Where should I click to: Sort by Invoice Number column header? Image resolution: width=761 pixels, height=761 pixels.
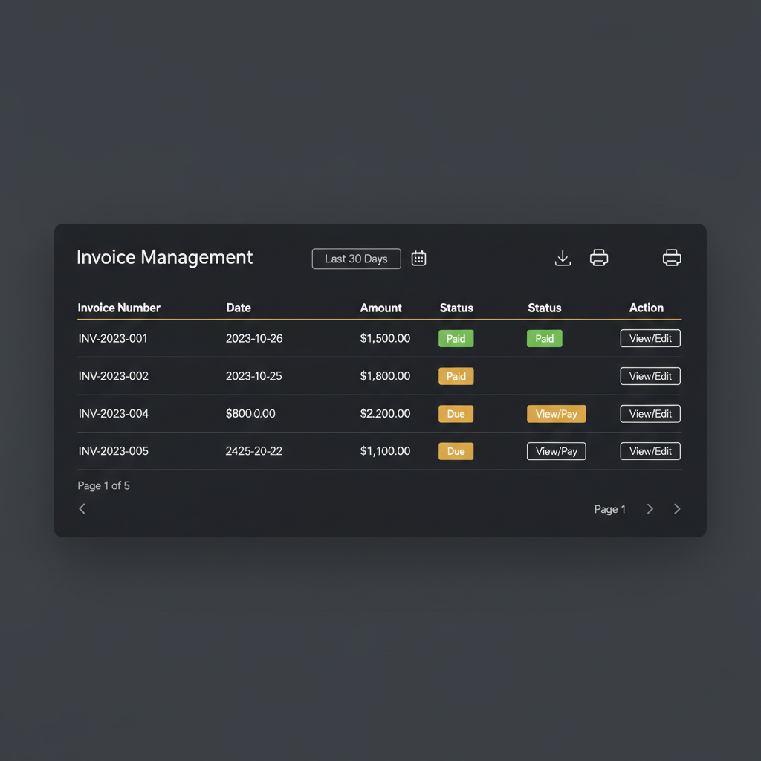(119, 308)
